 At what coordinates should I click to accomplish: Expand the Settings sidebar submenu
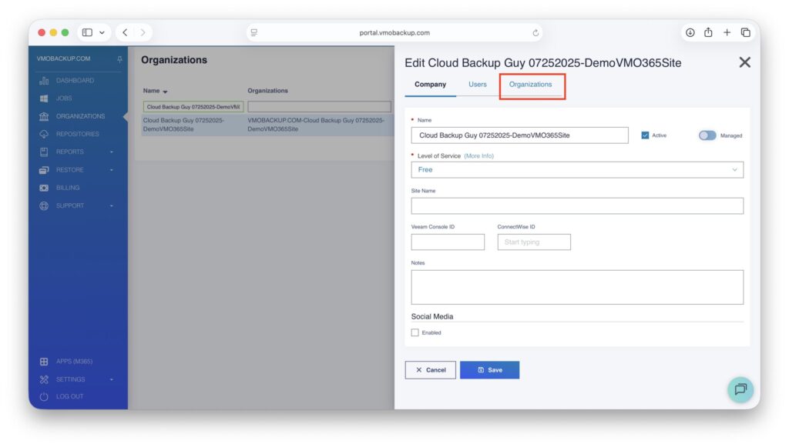click(x=77, y=379)
